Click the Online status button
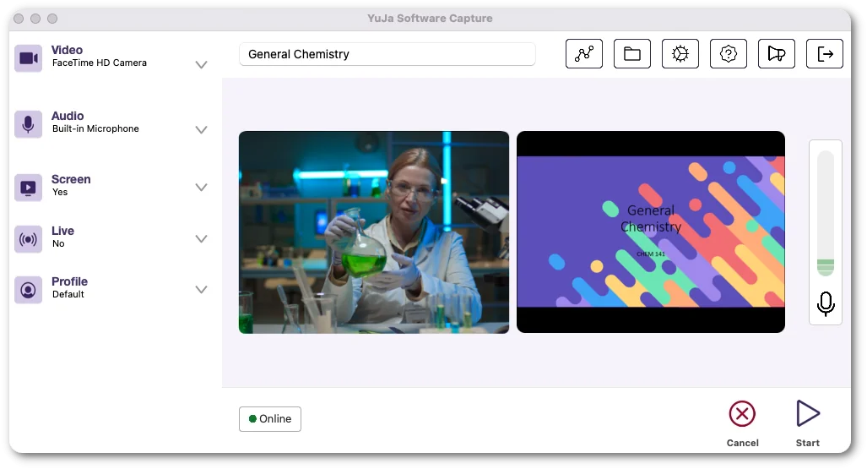This screenshot has height=469, width=867. coord(270,419)
